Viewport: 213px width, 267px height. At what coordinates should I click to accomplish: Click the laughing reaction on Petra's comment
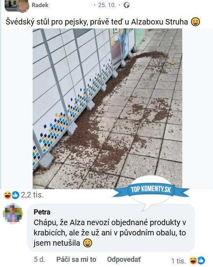pyautogui.click(x=193, y=261)
